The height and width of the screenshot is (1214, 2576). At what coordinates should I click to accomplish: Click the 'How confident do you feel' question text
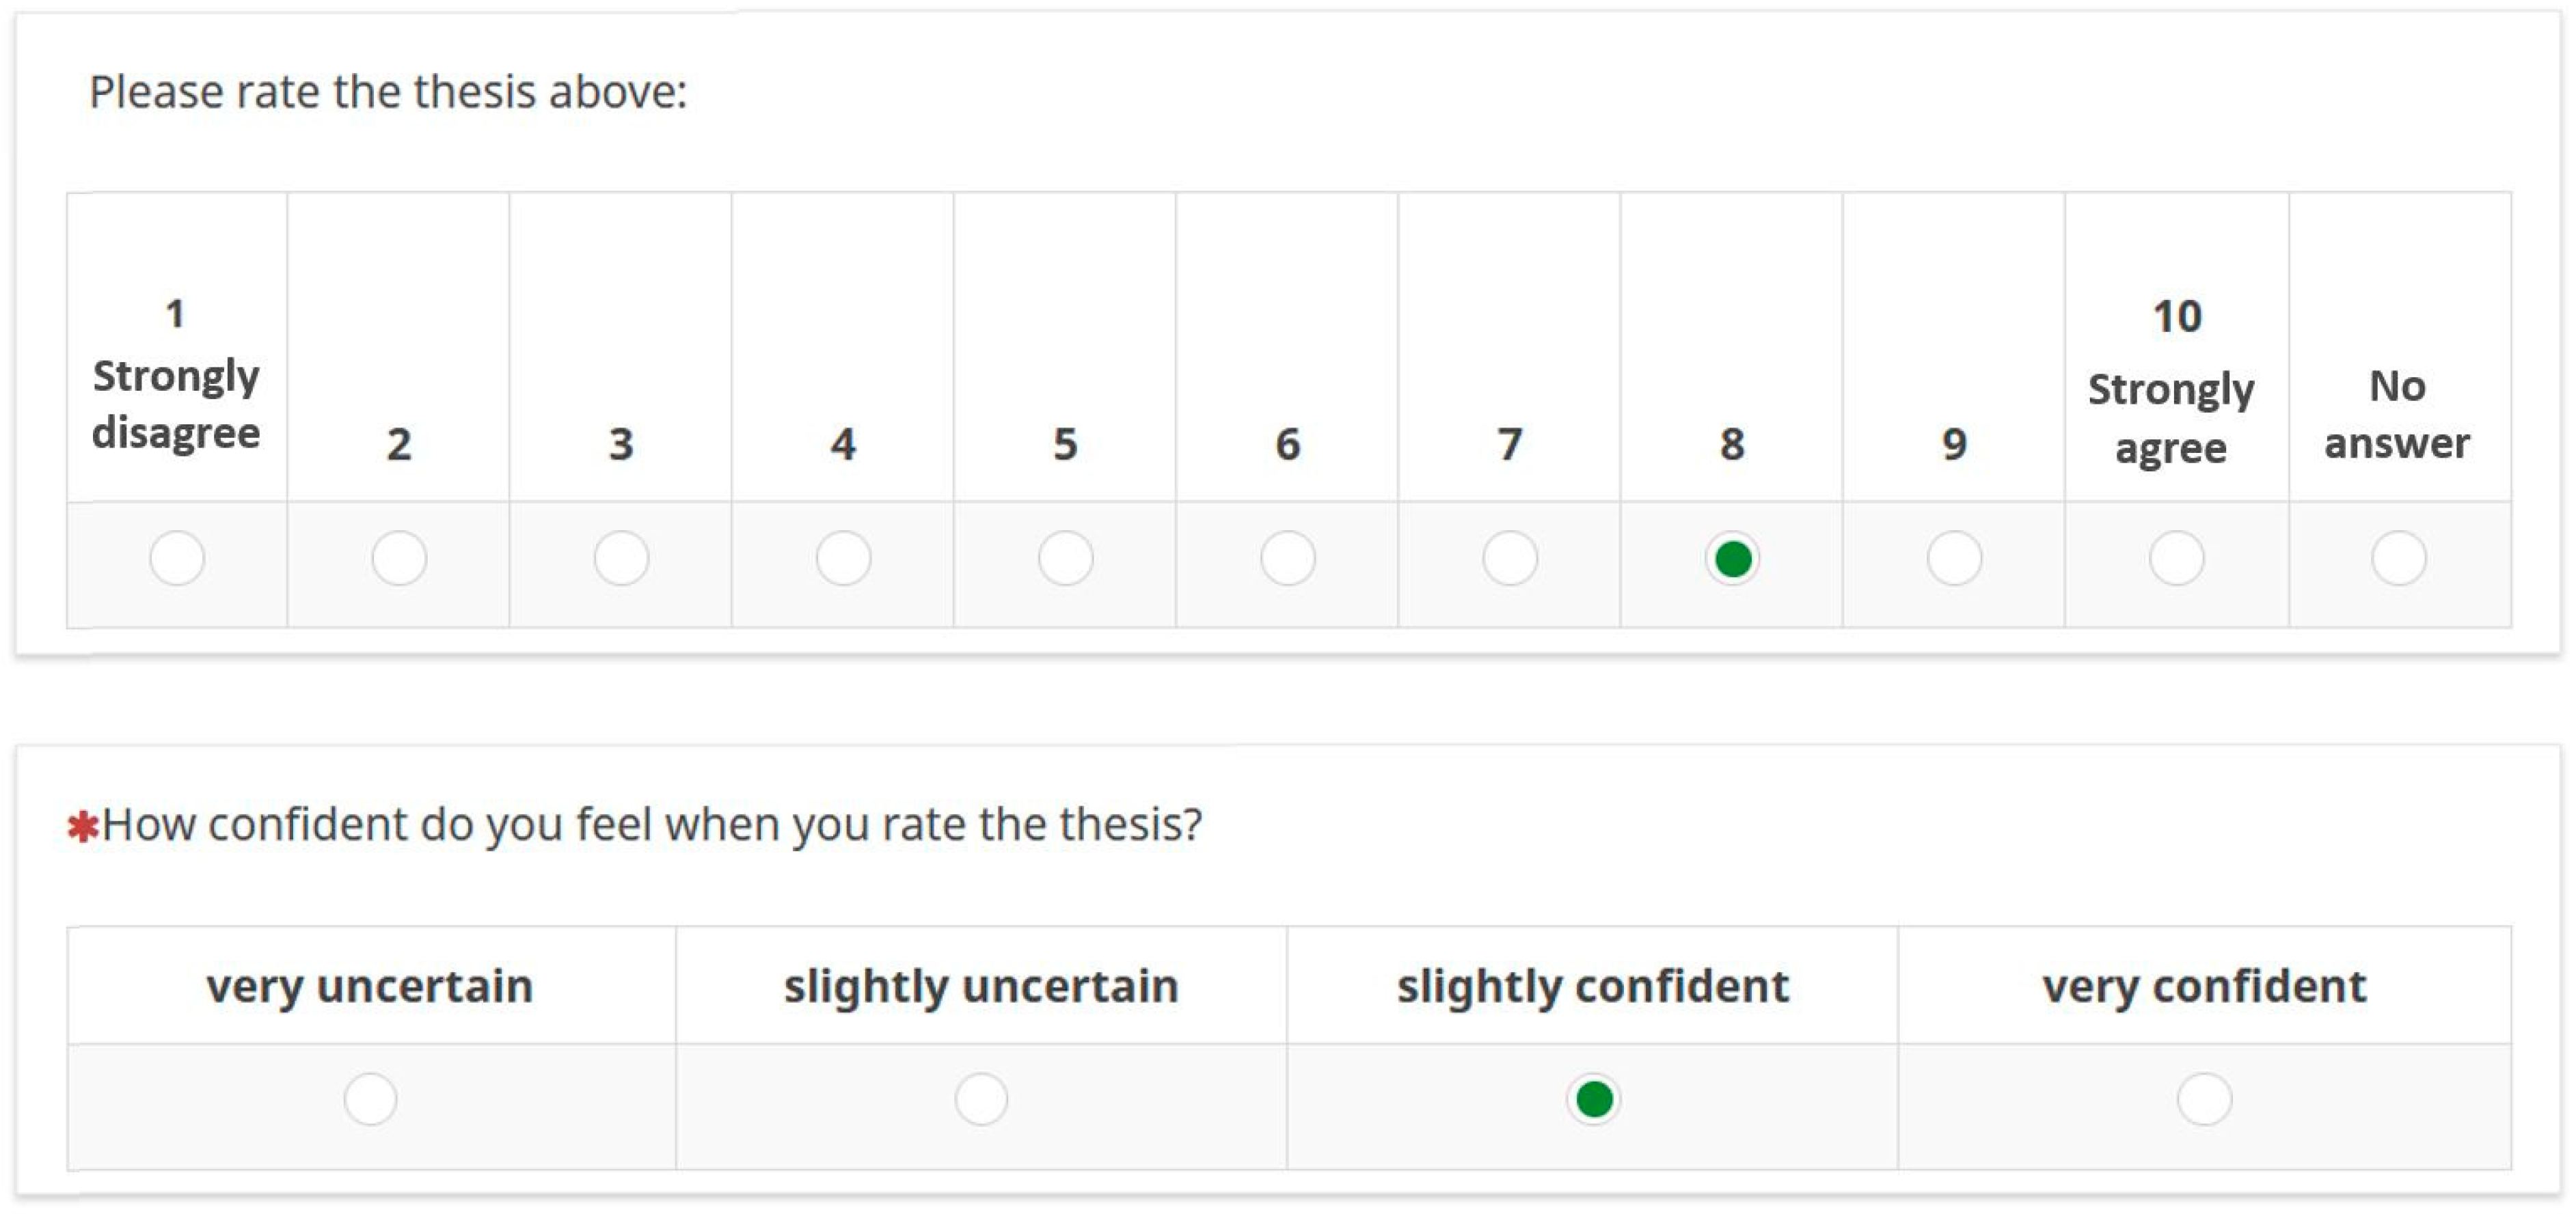[651, 825]
